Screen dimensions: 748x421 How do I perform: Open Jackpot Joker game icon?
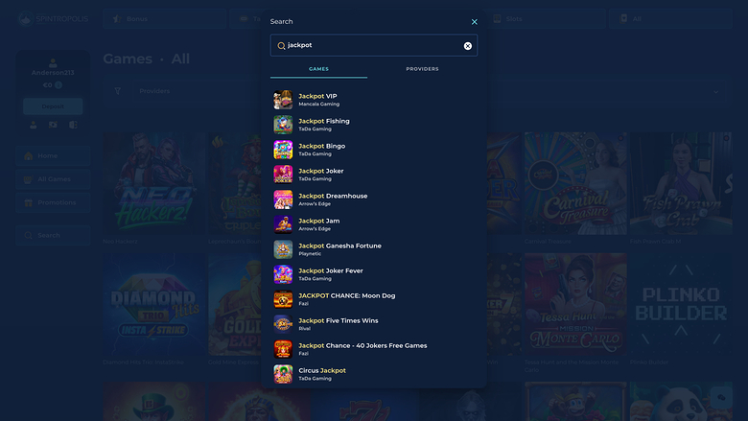[x=283, y=175]
